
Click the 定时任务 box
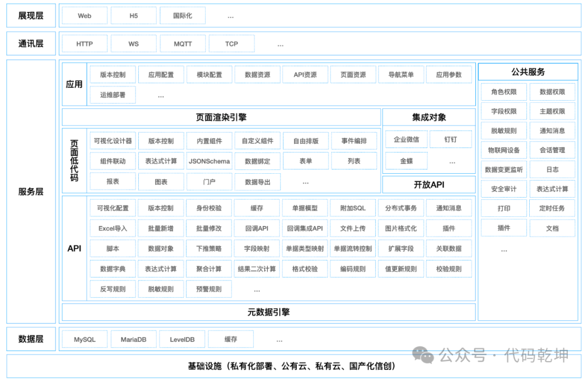coord(553,208)
